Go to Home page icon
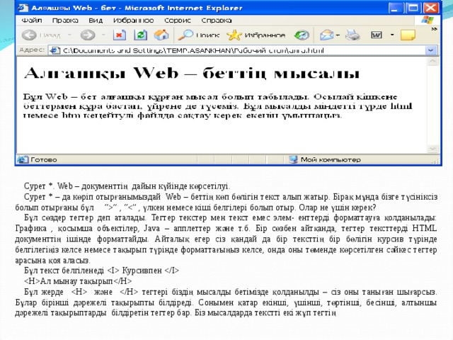The width and height of the screenshot is (453, 340). [x=162, y=34]
